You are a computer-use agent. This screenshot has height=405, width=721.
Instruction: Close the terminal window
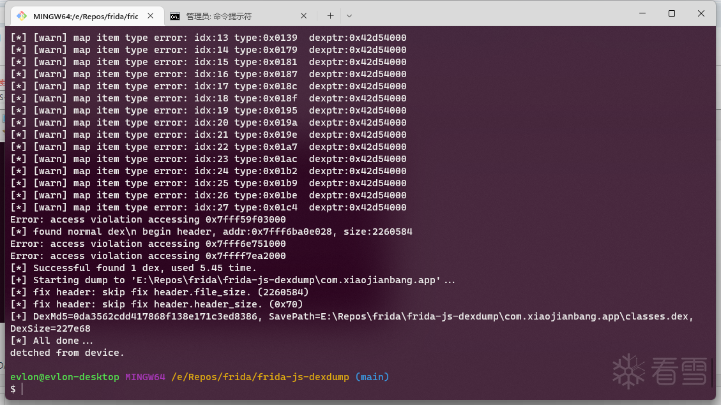coord(701,13)
